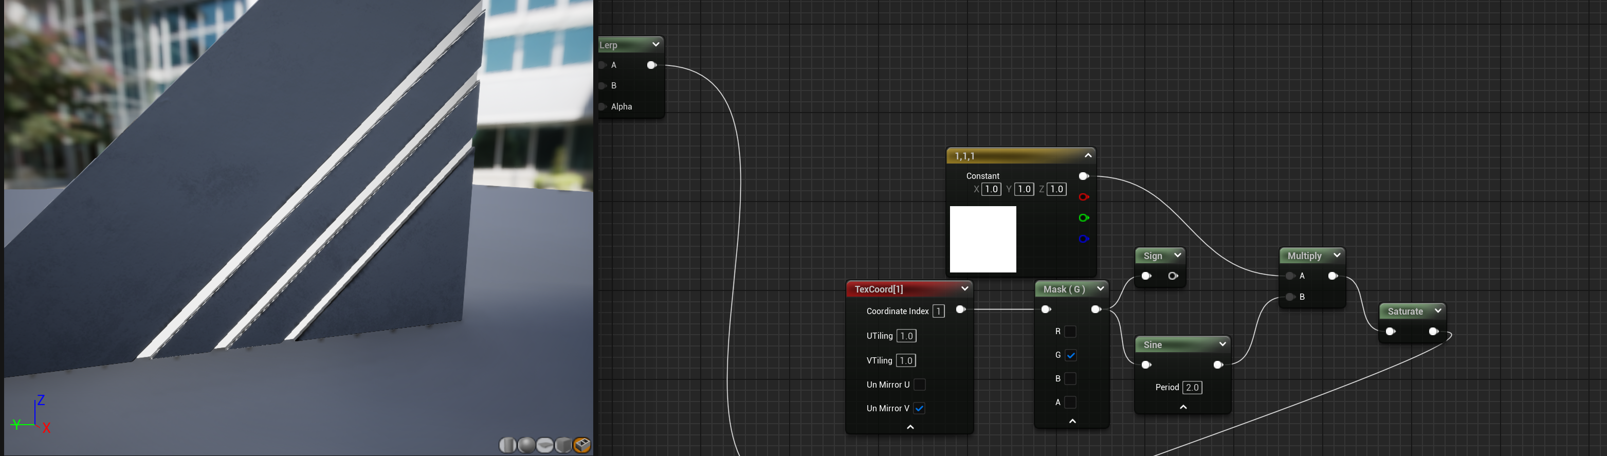1607x456 pixels.
Task: Edit the Constant Z value field
Action: [x=1056, y=189]
